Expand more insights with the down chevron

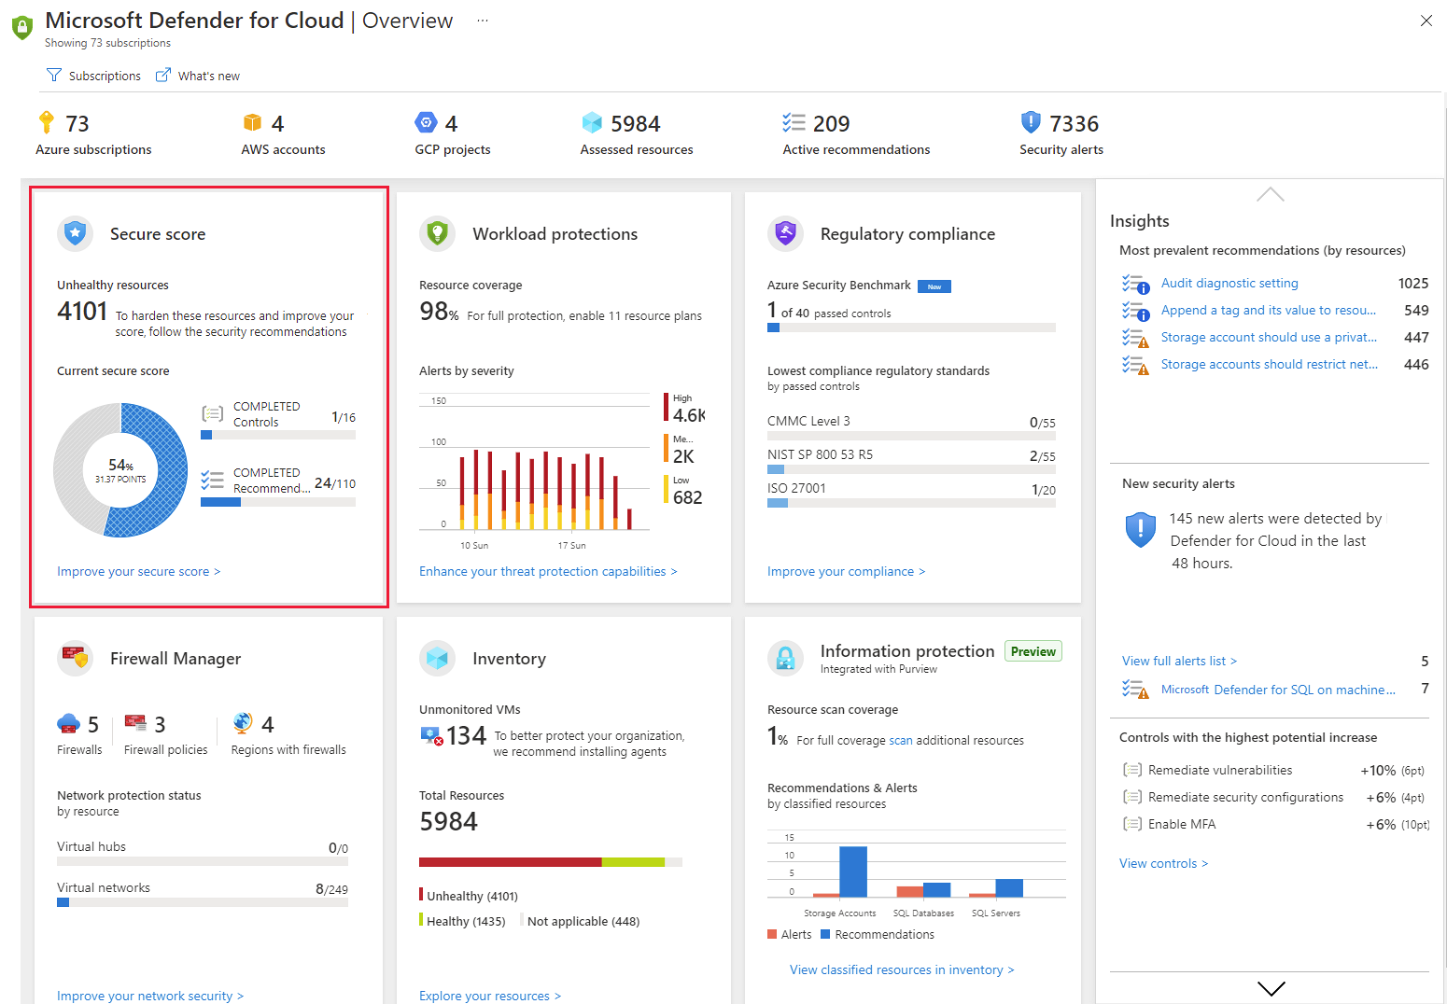tap(1271, 988)
